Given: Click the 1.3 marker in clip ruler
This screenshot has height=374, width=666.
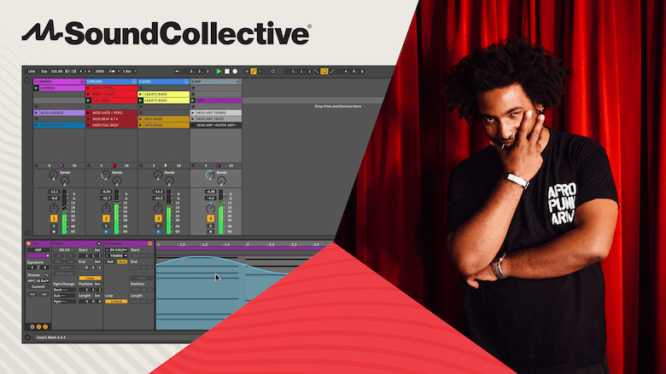Looking at the screenshot, I should 205,245.
